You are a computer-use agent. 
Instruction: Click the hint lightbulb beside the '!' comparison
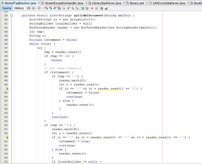click(7, 137)
